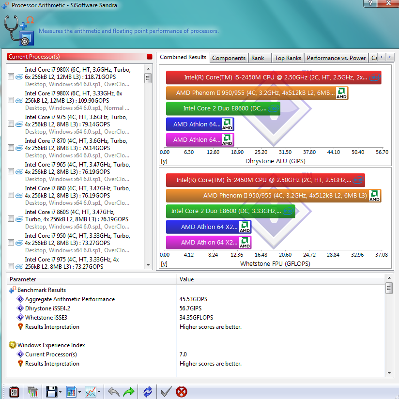Viewport: 399px width, 399px height.
Task: Check the Core i7 860S 76.19GOPS checkbox
Action: click(11, 218)
